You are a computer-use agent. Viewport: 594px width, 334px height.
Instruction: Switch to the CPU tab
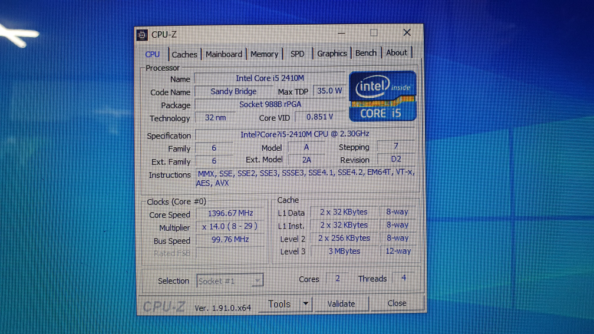[152, 54]
